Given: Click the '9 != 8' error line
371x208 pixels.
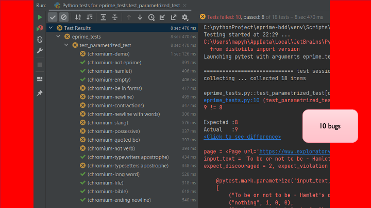Looking at the screenshot, I should (213, 107).
